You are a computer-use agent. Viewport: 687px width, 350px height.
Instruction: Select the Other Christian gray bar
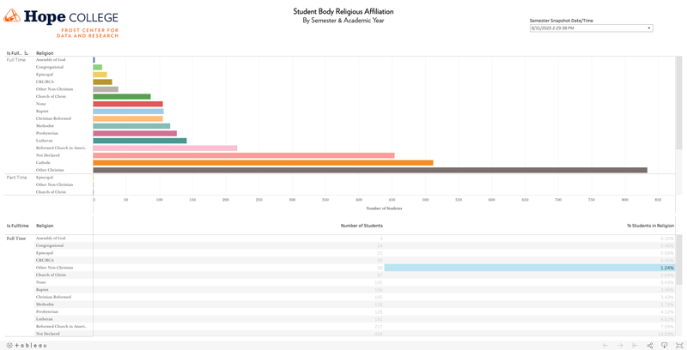coord(369,170)
